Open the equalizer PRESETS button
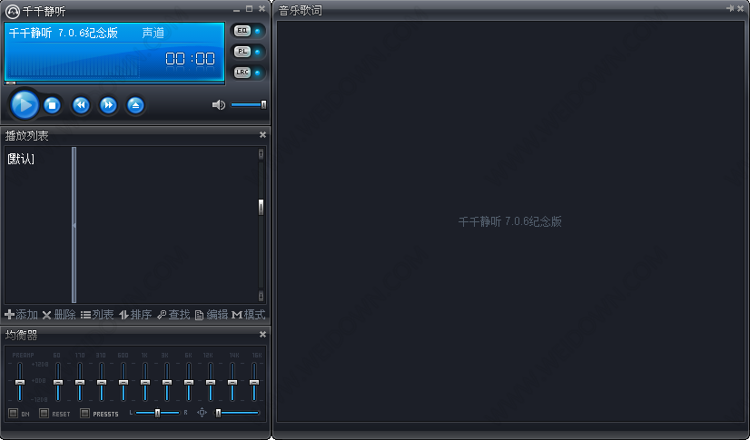 (x=85, y=414)
